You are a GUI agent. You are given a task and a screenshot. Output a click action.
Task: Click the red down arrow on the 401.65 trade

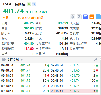click(x=97, y=70)
